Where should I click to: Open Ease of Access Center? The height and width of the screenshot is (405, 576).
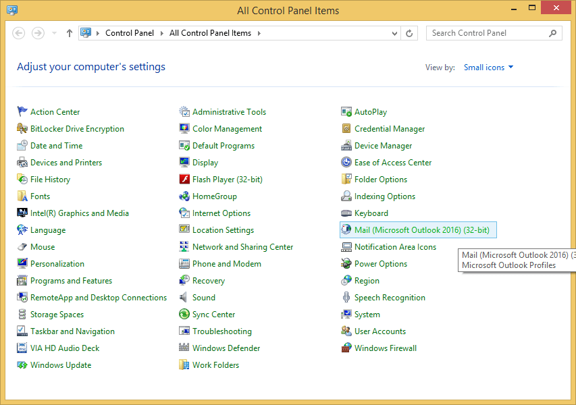[392, 162]
